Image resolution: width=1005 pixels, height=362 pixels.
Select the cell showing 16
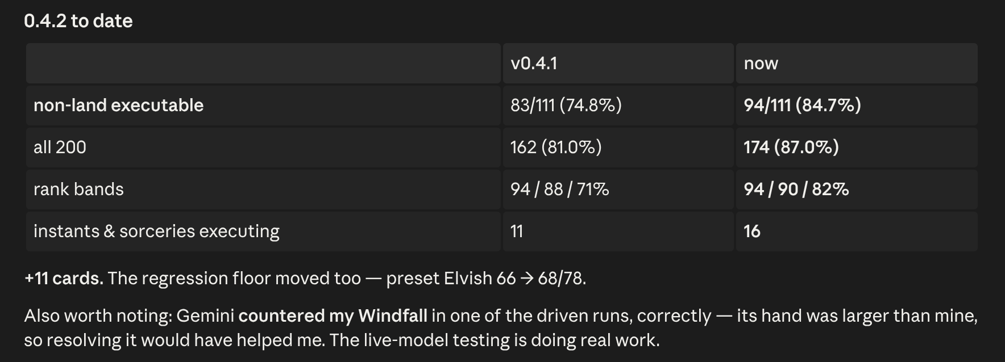(x=857, y=231)
